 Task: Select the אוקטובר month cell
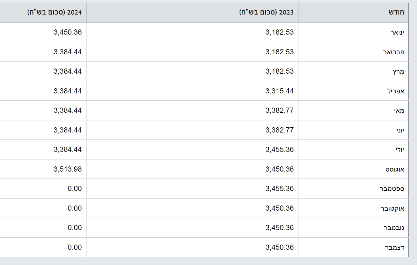[392, 208]
